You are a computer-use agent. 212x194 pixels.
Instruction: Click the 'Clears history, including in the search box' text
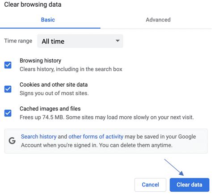71,69
